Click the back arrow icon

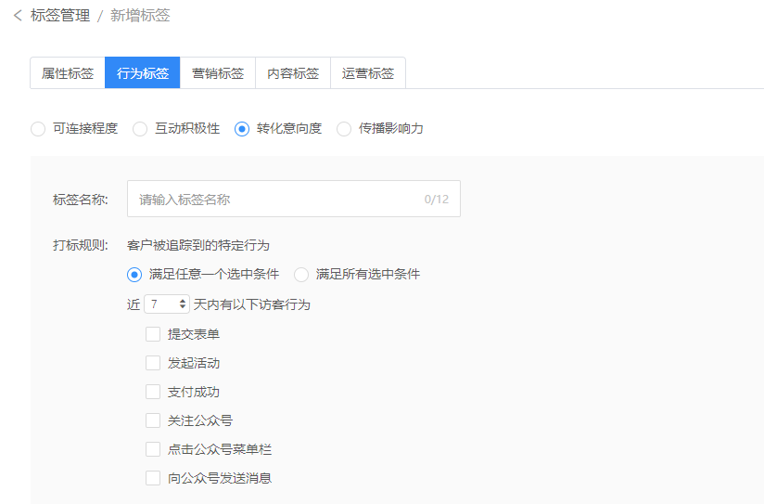(x=18, y=16)
